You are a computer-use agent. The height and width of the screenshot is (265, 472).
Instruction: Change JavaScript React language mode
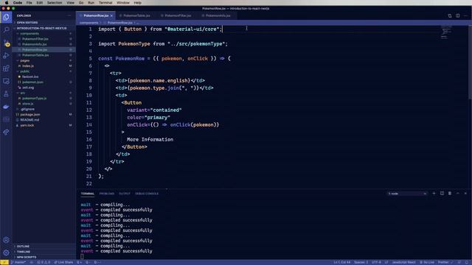(x=403, y=262)
